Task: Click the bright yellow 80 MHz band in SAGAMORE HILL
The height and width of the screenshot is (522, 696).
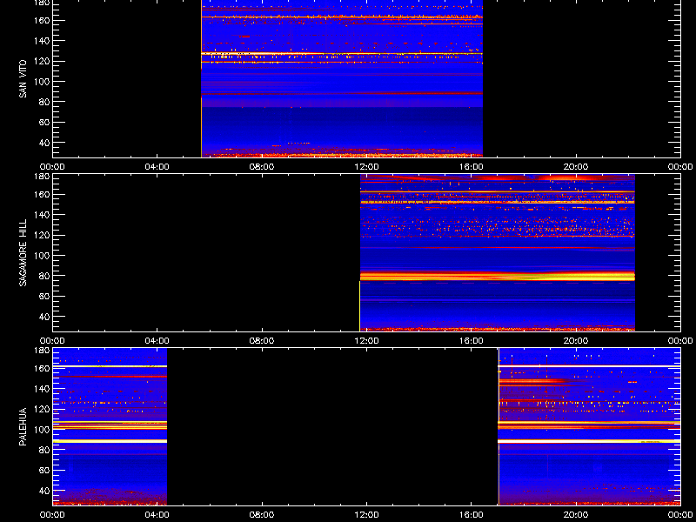Action: (497, 277)
